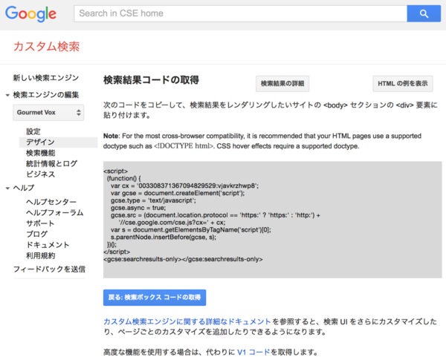
Task: Open ヘルプフォーラム link
Action: 54,212
